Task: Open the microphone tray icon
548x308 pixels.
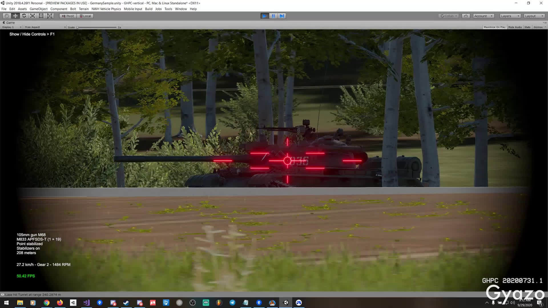Action: click(493, 303)
